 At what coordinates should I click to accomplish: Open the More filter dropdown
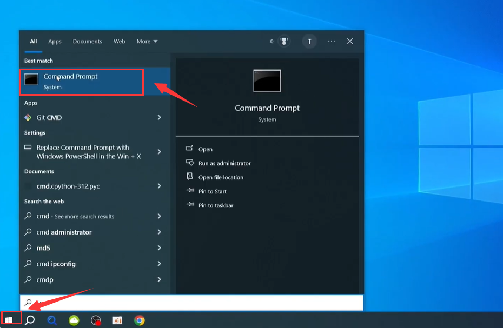147,42
